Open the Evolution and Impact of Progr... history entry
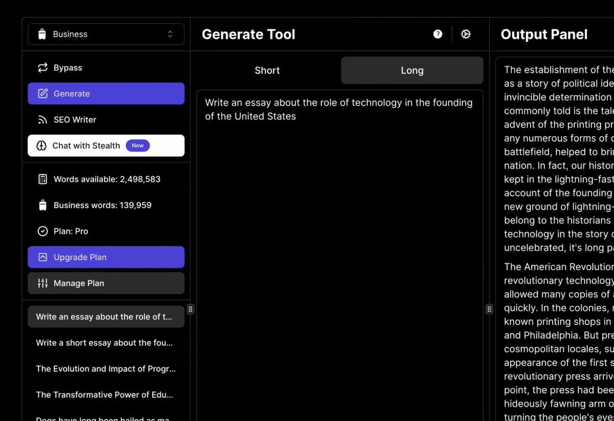Image resolution: width=614 pixels, height=421 pixels. point(106,368)
